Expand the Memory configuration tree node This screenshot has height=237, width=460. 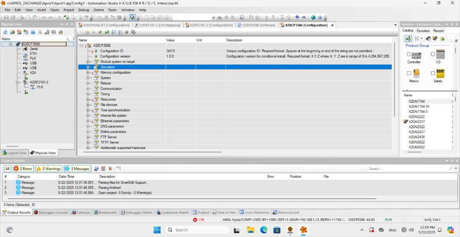pyautogui.click(x=88, y=73)
